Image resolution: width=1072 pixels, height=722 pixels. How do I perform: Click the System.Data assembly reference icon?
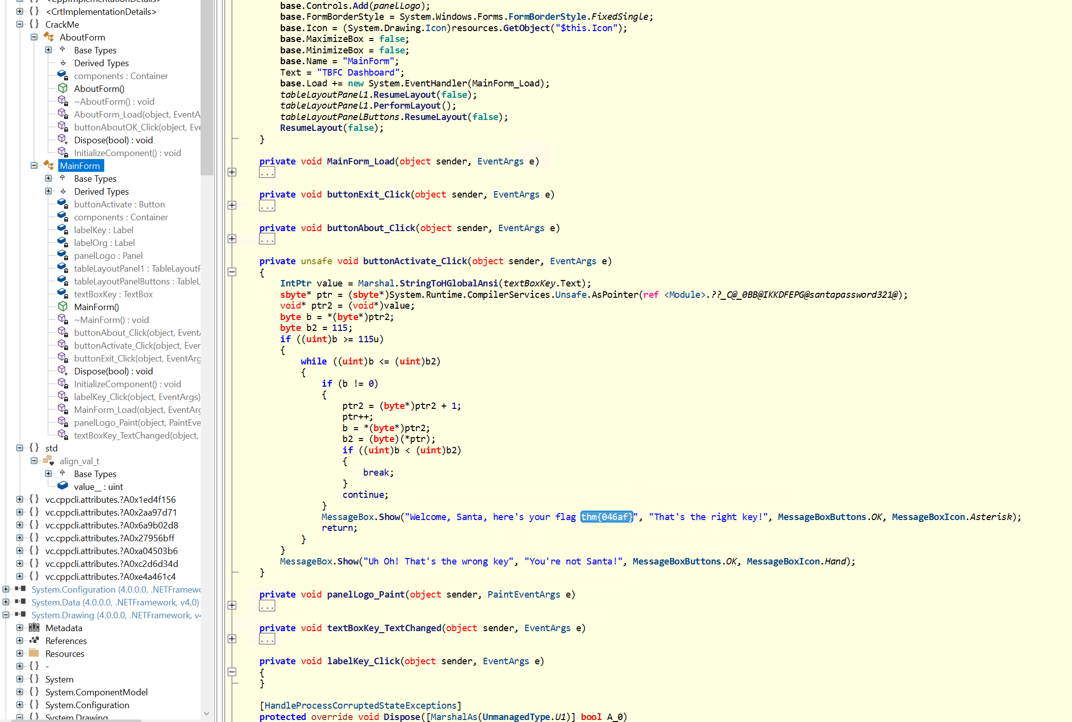pyautogui.click(x=20, y=602)
